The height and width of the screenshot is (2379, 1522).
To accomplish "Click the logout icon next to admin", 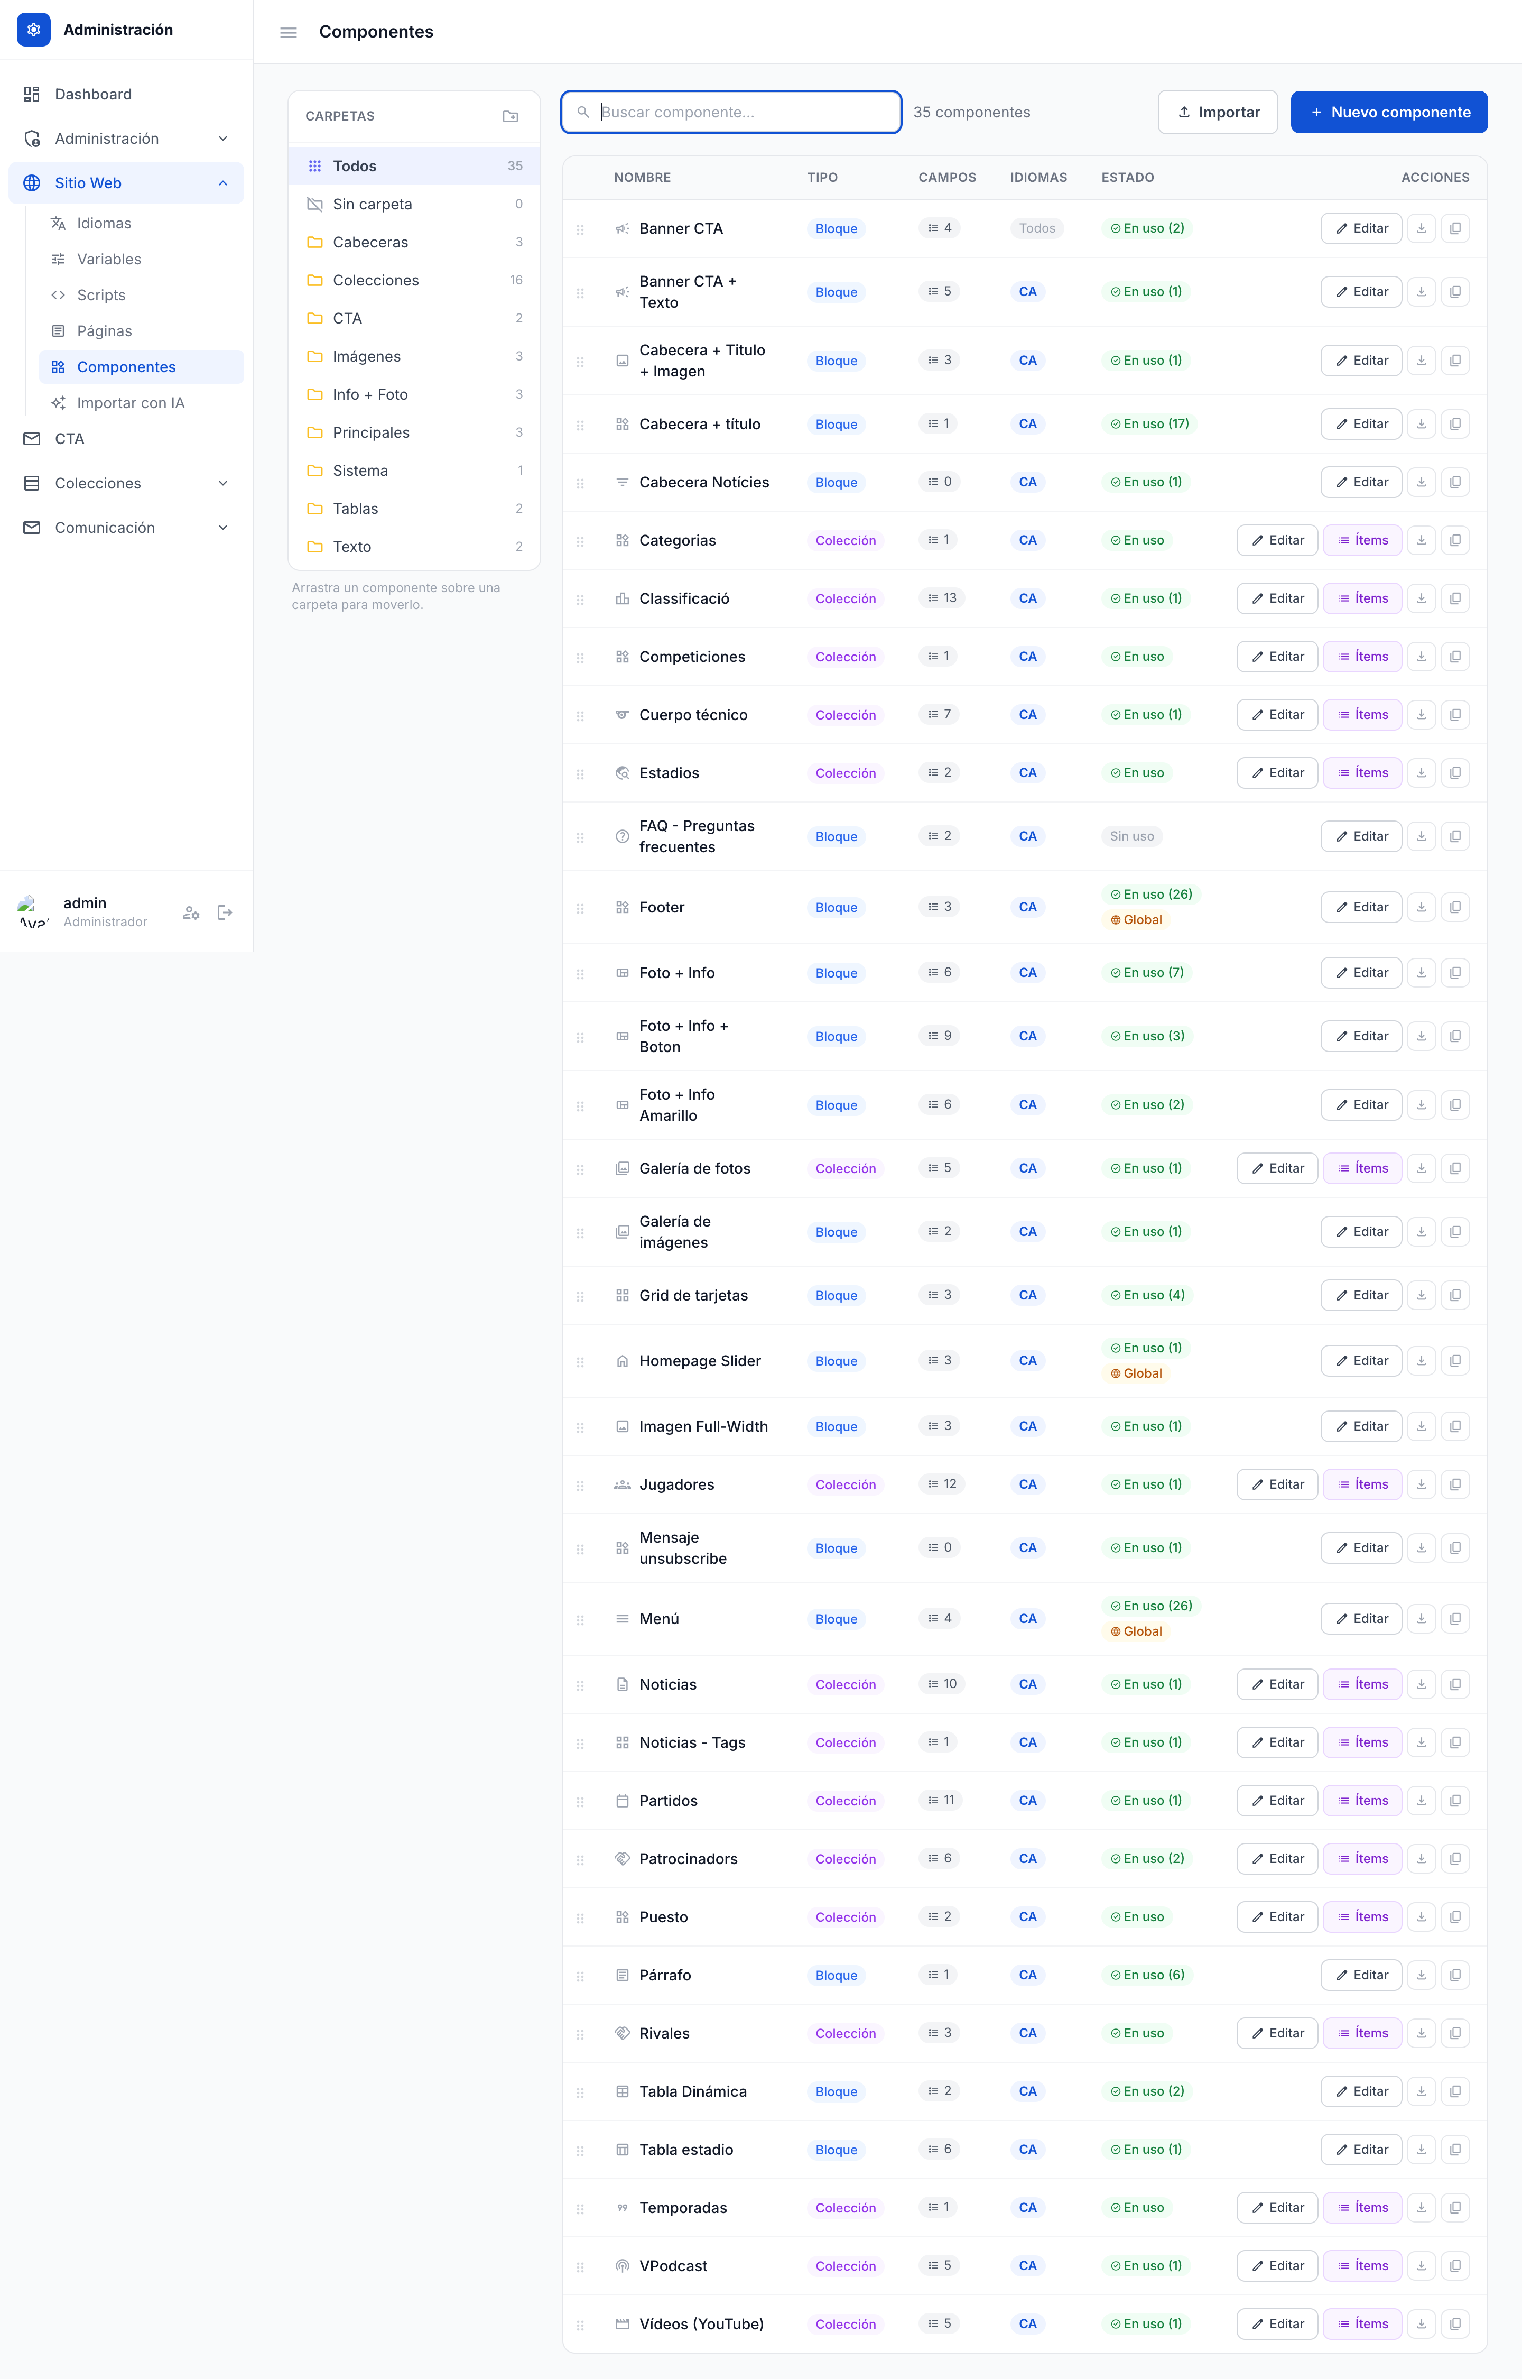I will (x=225, y=912).
